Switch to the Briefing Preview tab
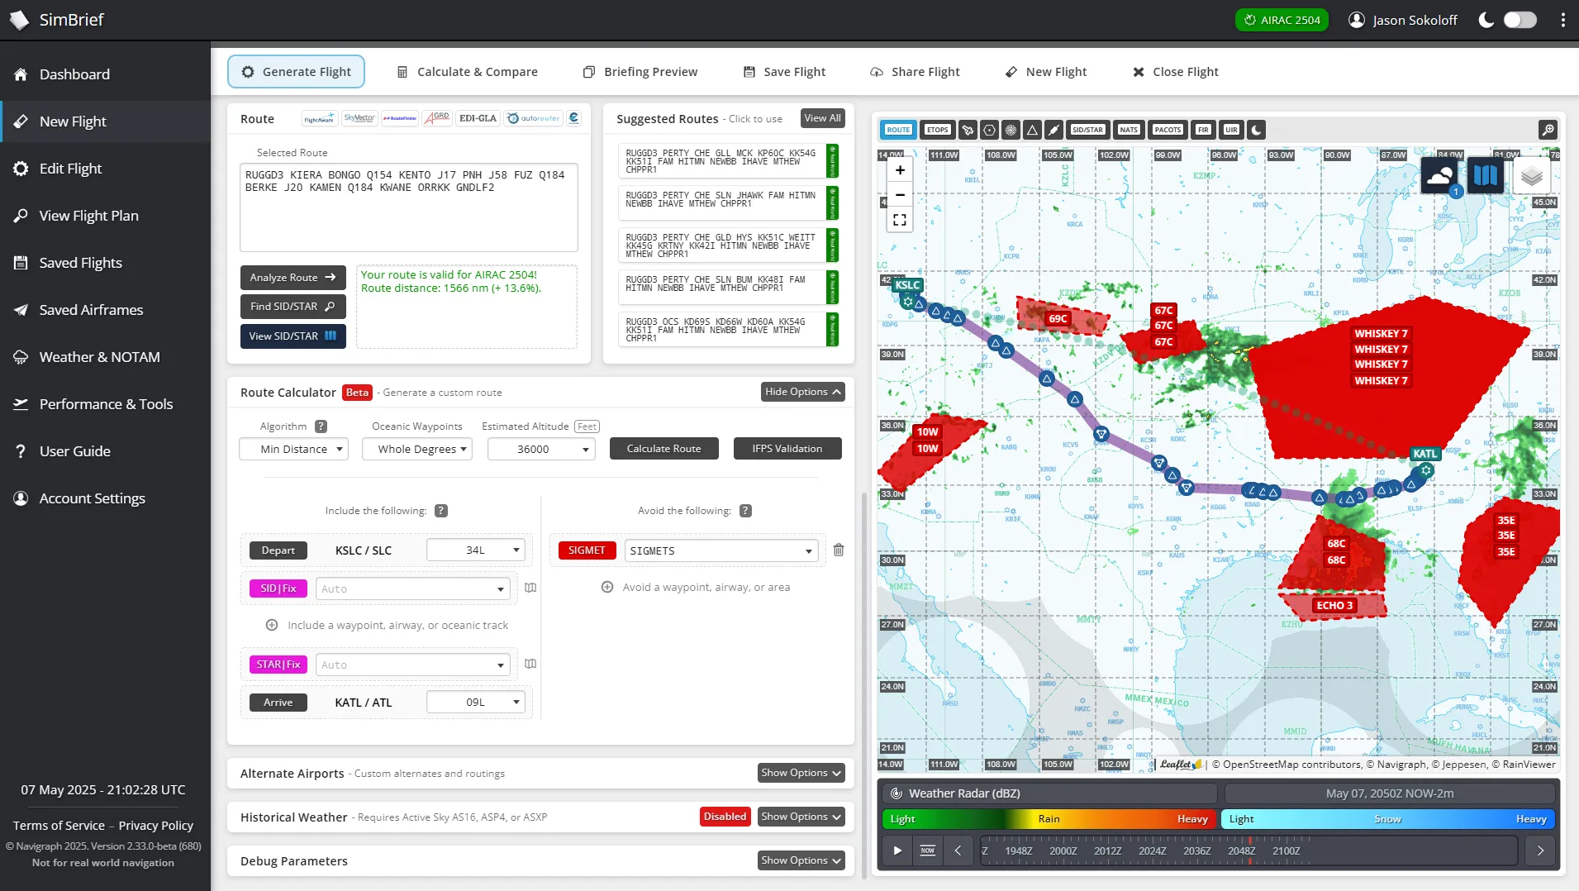 640,71
